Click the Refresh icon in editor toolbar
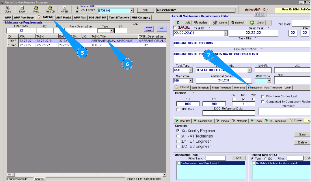Image resolution: width=311 pixels, height=182 pixels. (x=233, y=23)
